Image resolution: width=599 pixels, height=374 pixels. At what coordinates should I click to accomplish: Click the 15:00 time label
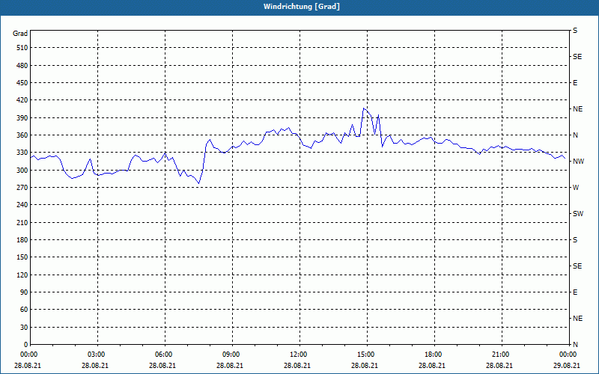[x=365, y=355]
